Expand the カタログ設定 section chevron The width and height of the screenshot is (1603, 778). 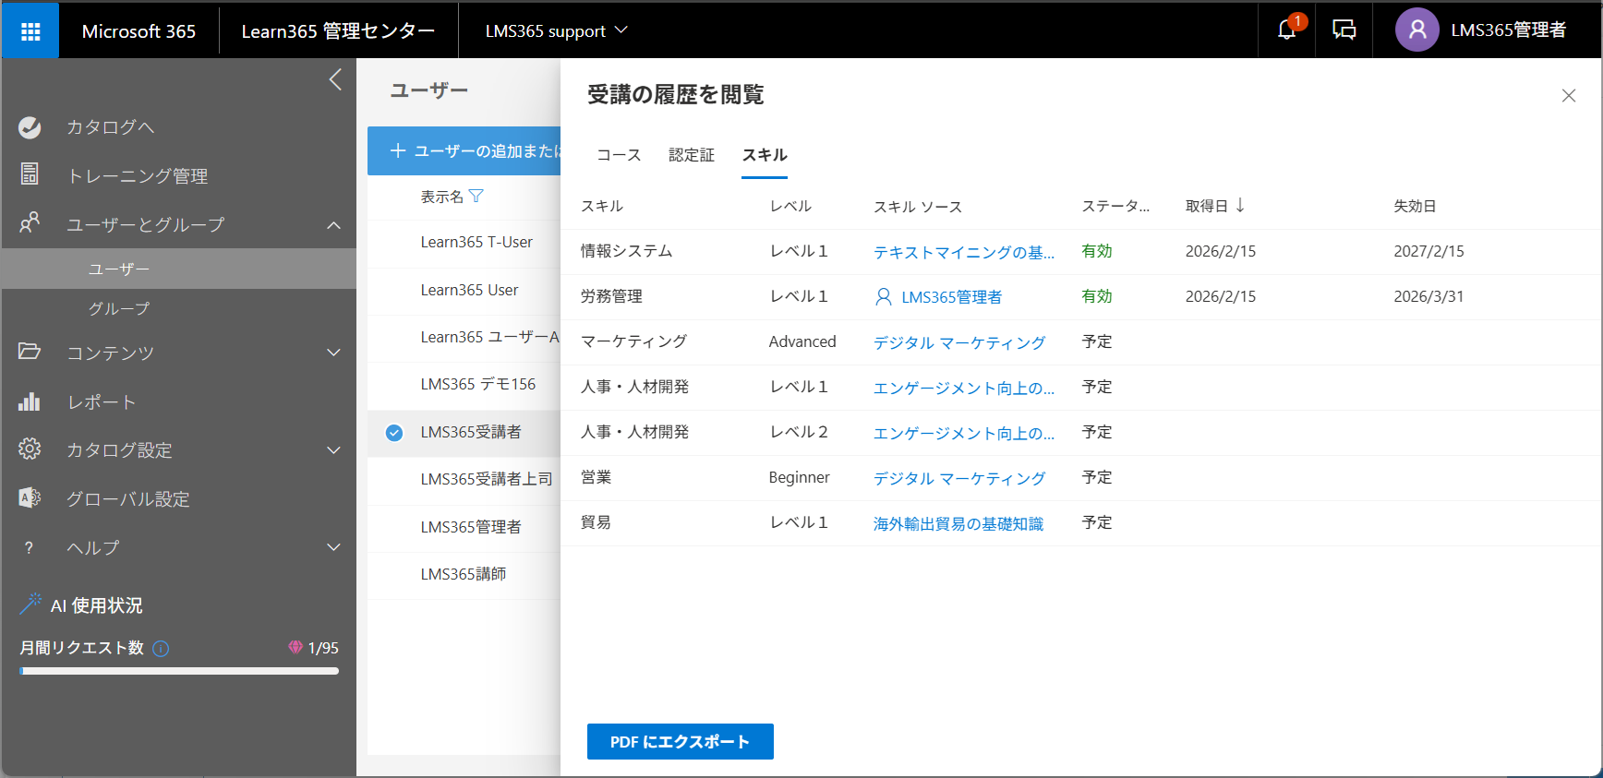(x=333, y=450)
